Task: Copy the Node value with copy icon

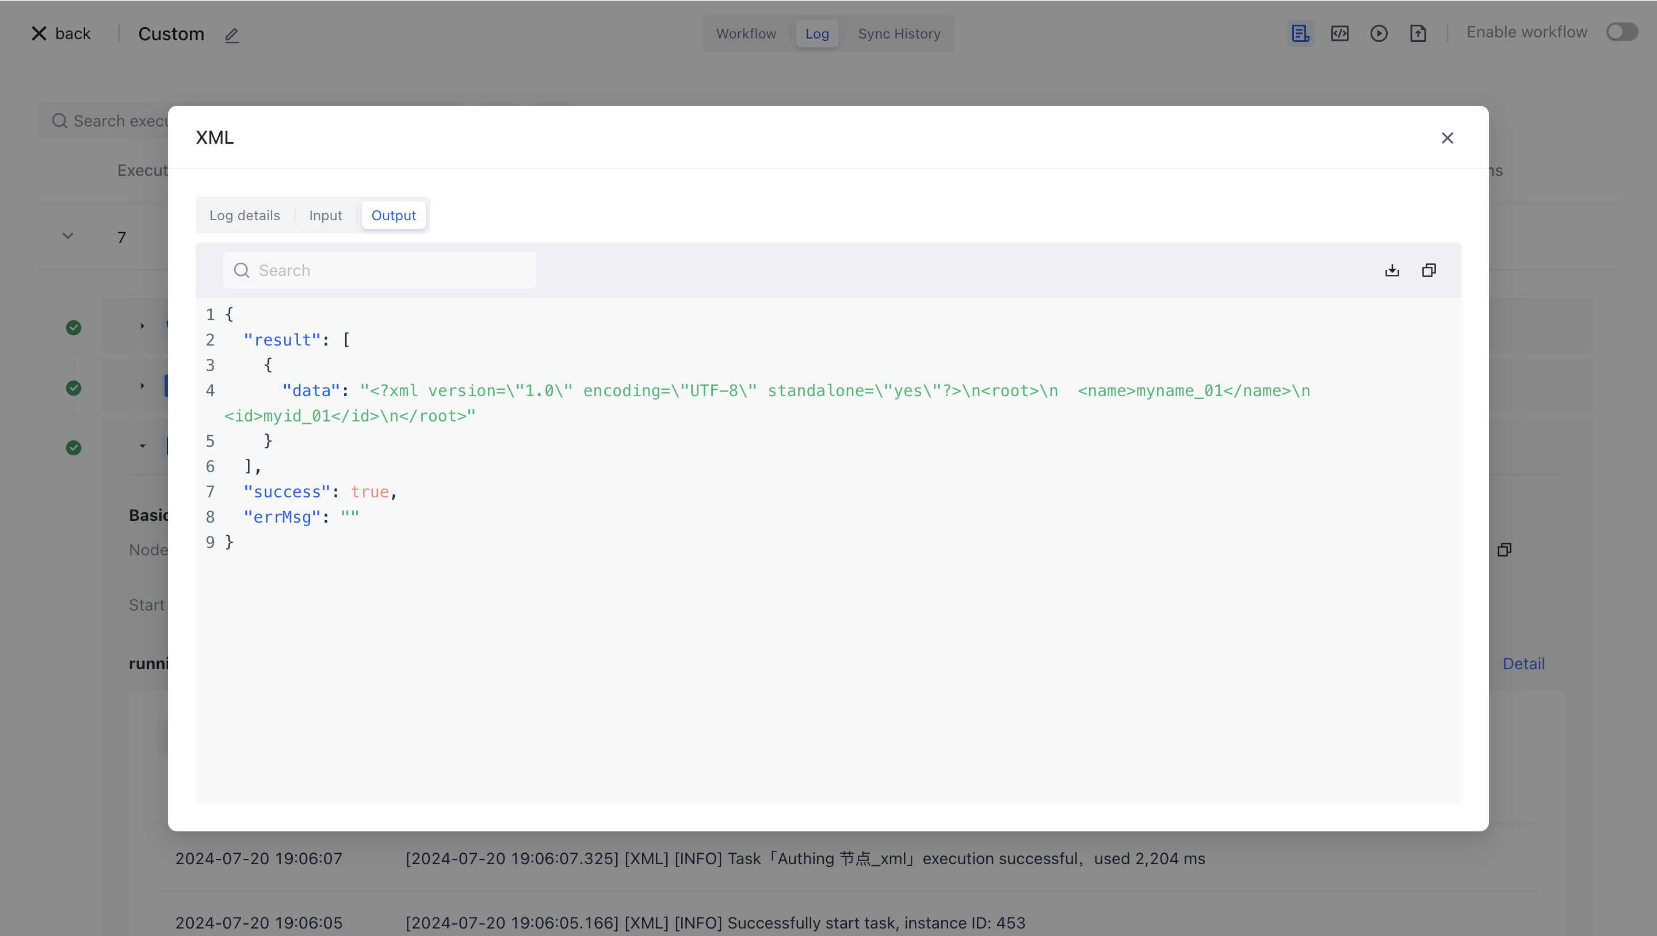Action: pyautogui.click(x=1504, y=550)
